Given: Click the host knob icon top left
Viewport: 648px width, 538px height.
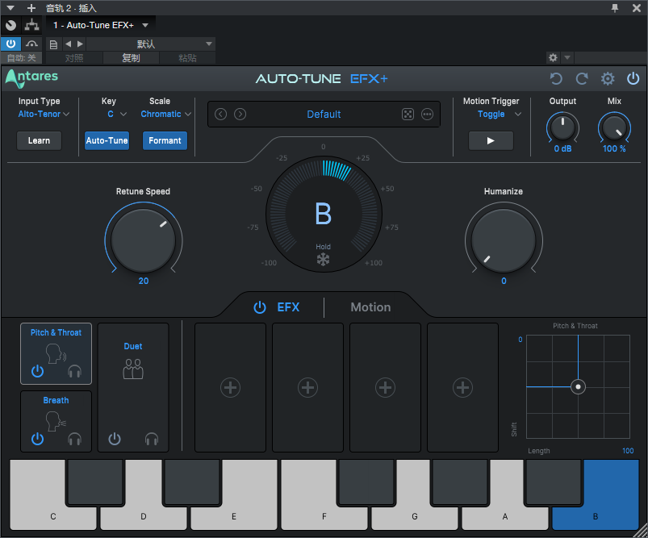Looking at the screenshot, I should coord(11,25).
